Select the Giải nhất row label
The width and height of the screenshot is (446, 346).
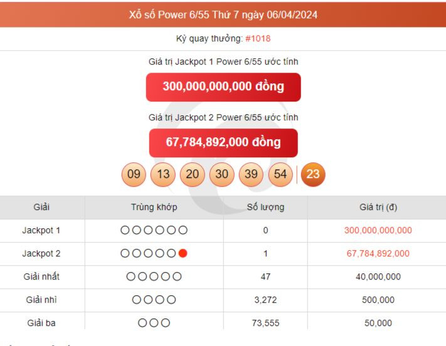click(x=41, y=276)
